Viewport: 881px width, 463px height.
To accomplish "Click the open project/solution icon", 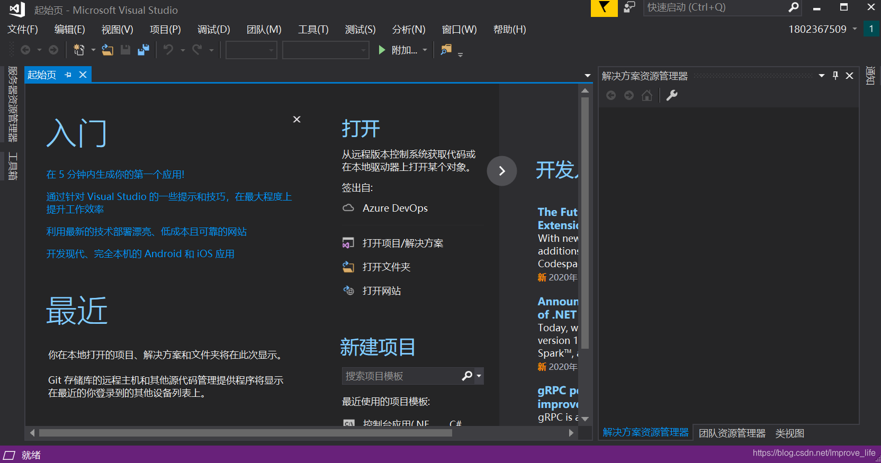I will [x=348, y=243].
